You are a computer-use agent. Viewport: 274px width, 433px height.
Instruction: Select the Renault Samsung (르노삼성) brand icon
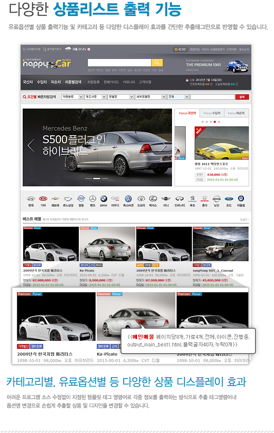tap(68, 199)
